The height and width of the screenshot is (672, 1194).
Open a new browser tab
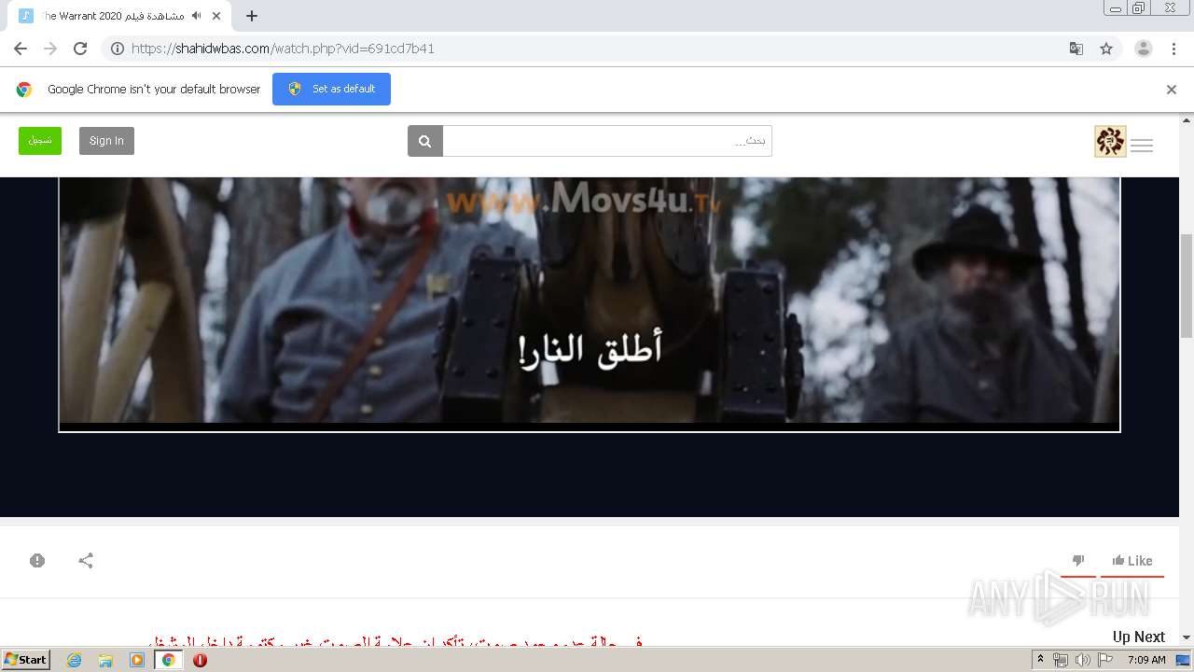(252, 16)
